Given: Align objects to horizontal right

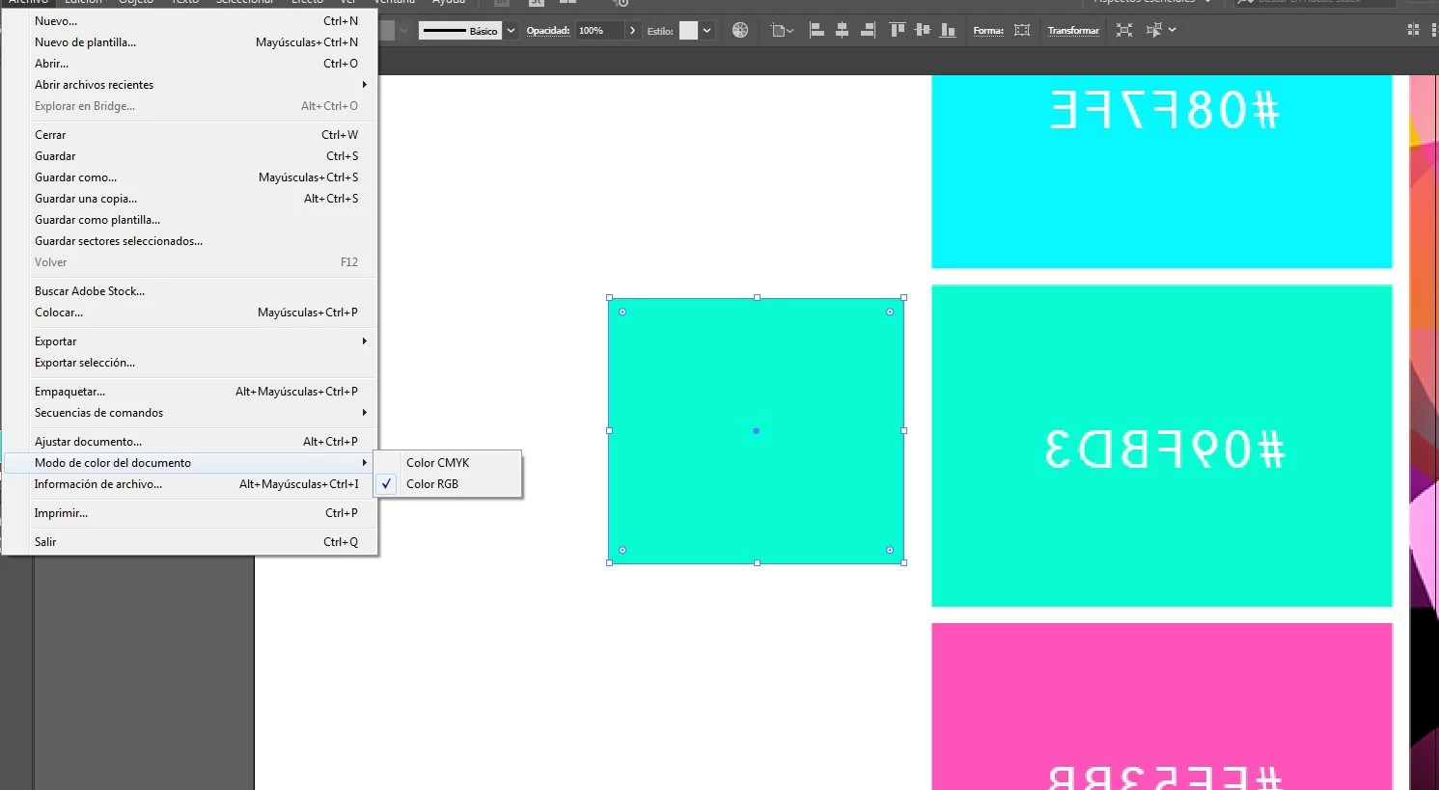Looking at the screenshot, I should pyautogui.click(x=868, y=30).
